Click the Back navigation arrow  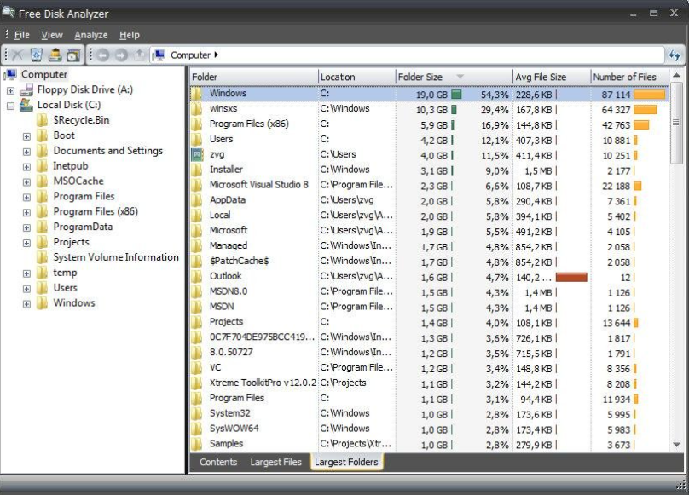pyautogui.click(x=103, y=55)
